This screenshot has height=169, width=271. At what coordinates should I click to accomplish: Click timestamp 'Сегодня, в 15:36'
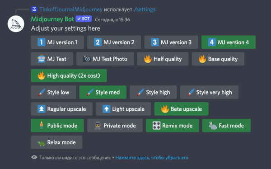pyautogui.click(x=112, y=19)
